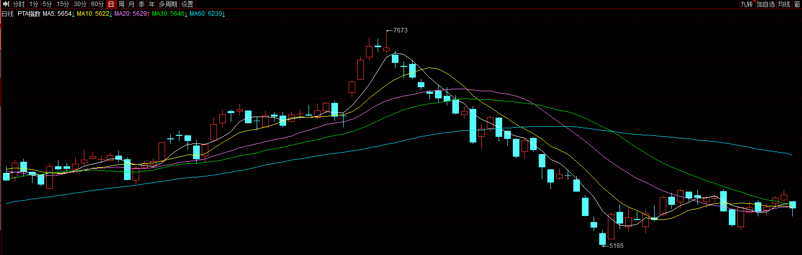Open the 设置 settings button
This screenshot has height=255, width=802.
coord(188,4)
